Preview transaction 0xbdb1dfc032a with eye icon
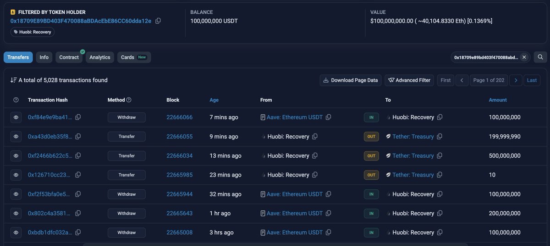Viewport: 550px width, 246px height. (16, 233)
